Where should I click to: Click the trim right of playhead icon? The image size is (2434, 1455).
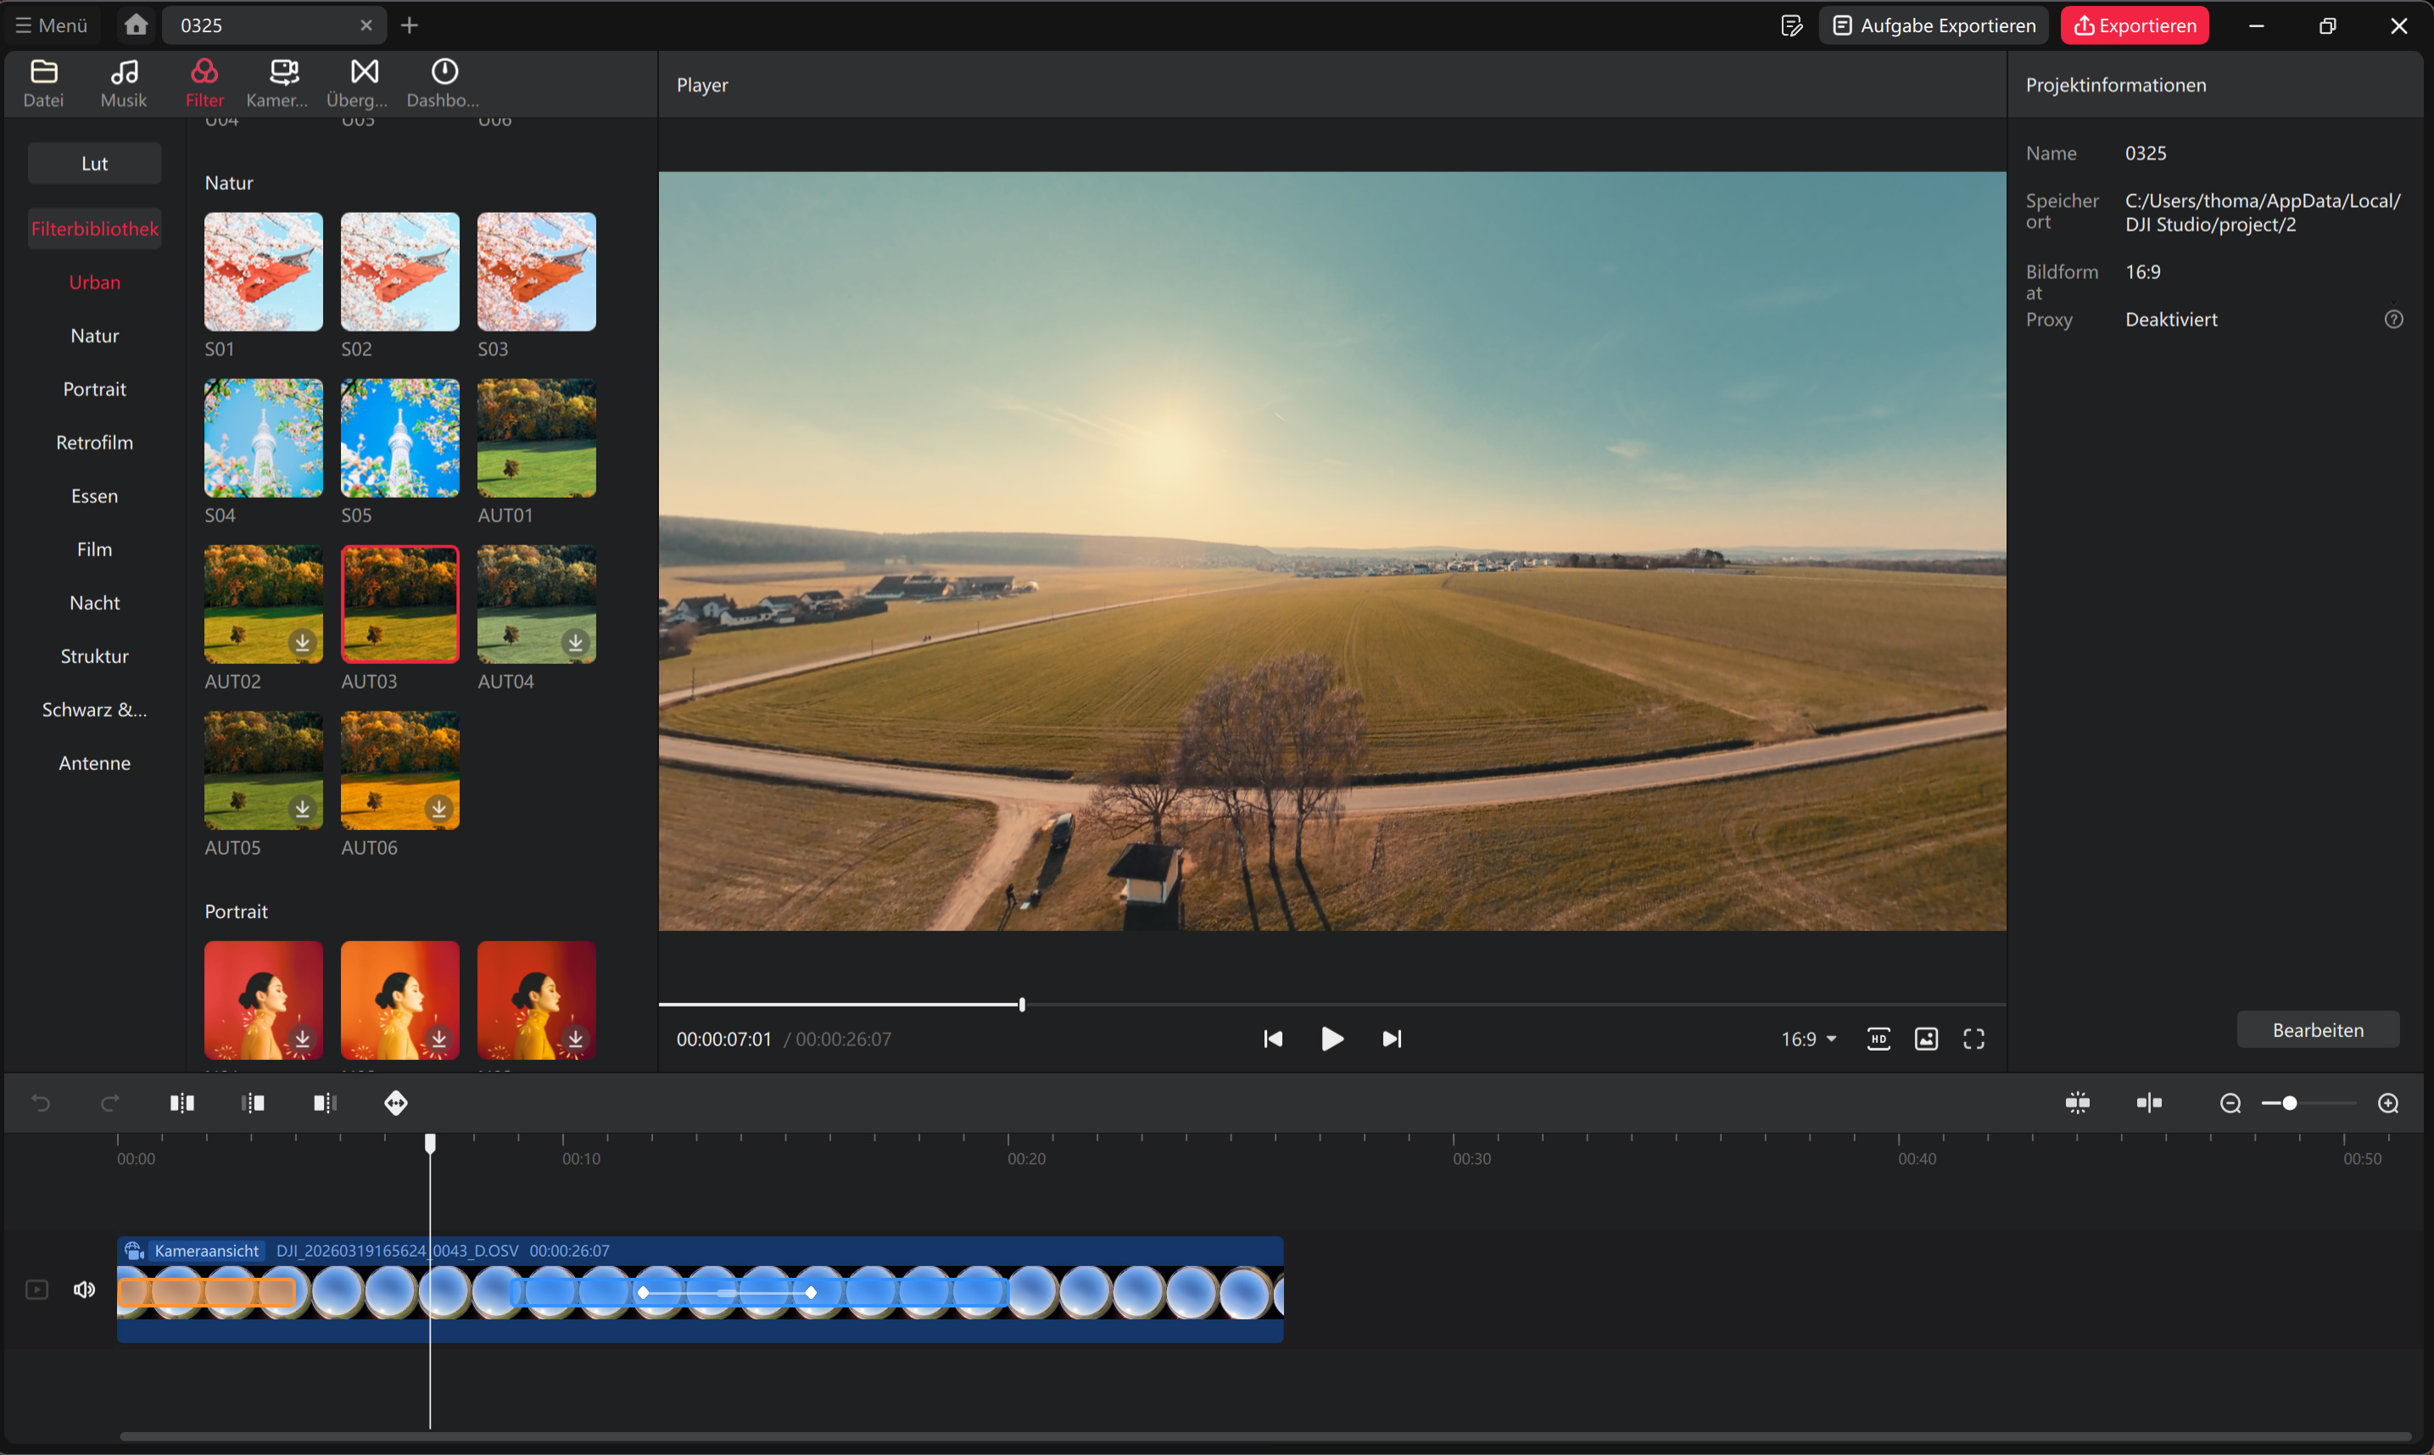325,1103
